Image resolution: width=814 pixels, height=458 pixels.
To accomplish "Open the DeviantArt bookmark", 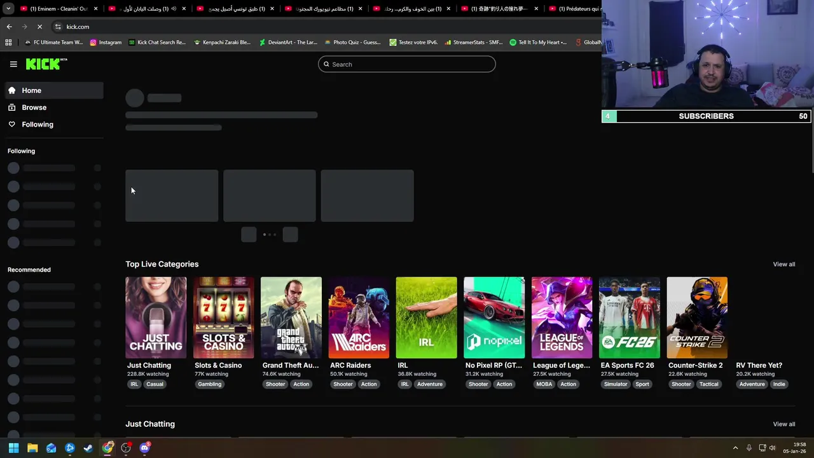I will [288, 43].
